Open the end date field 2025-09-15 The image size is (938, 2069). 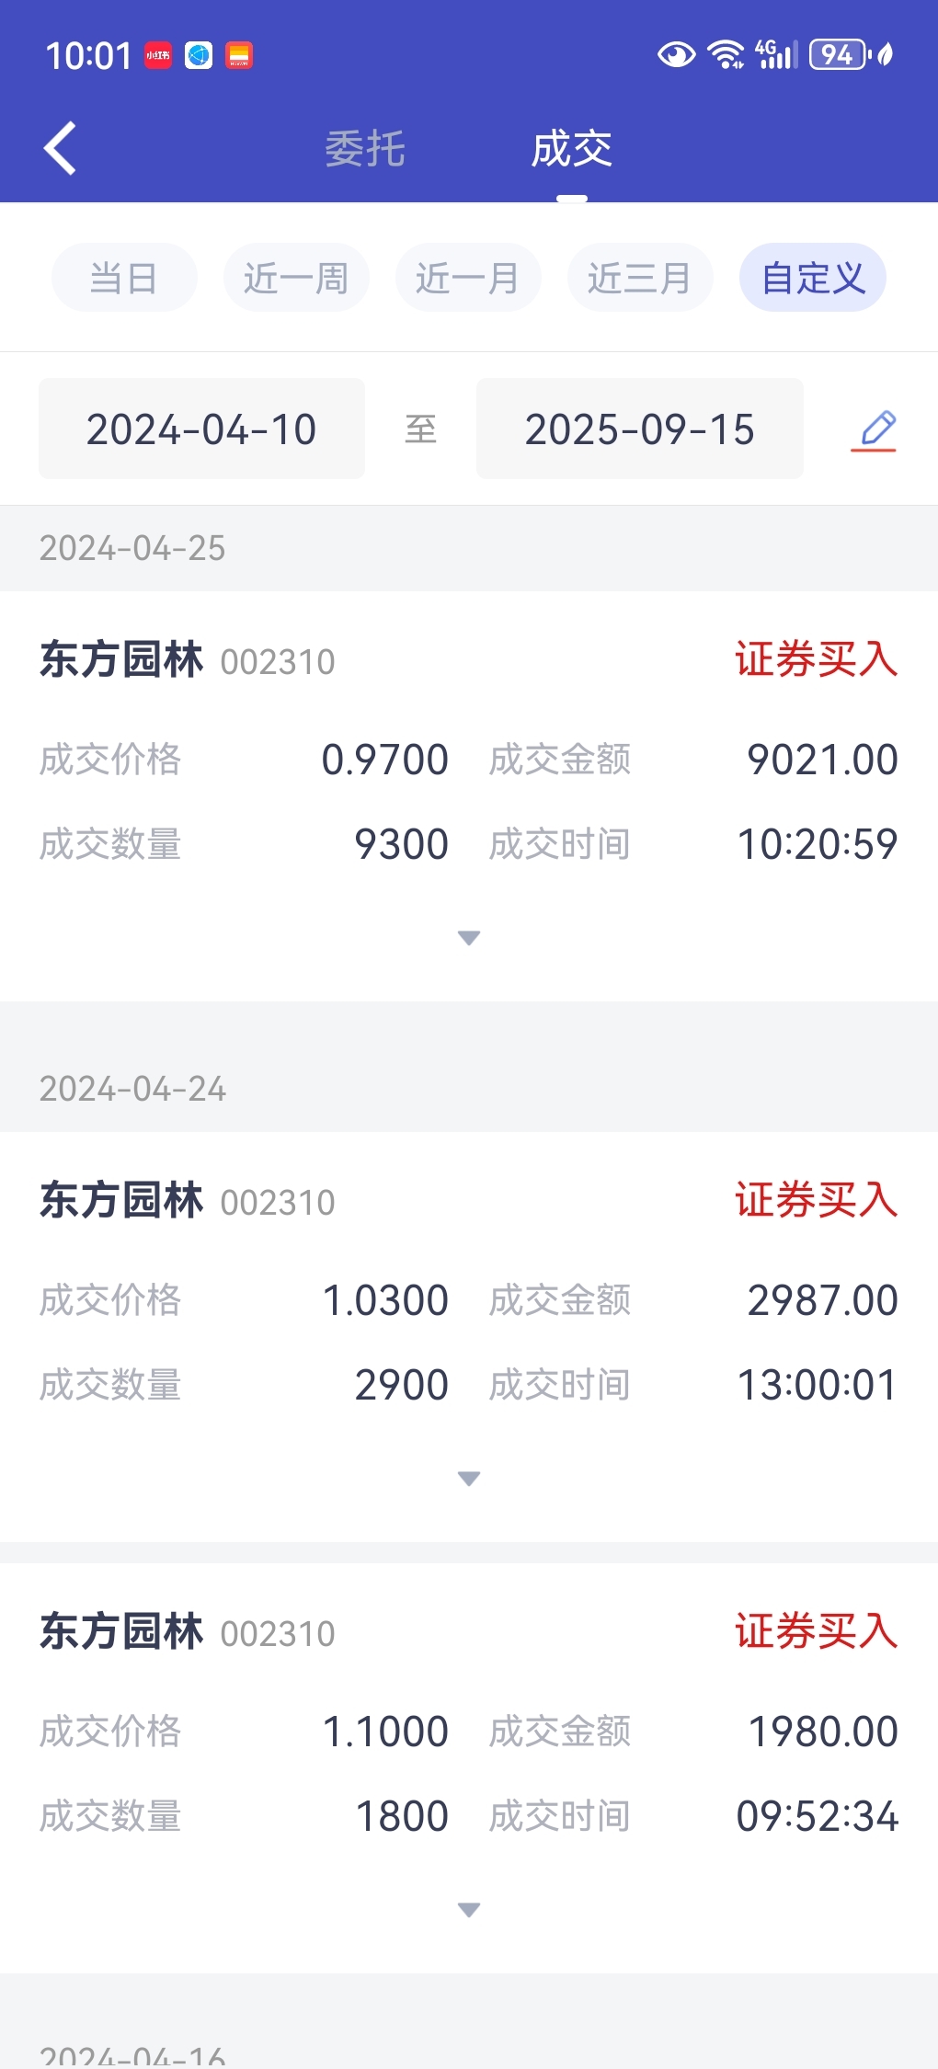640,429
